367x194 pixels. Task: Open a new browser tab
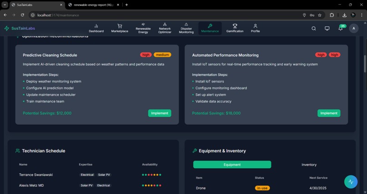[x=127, y=5]
